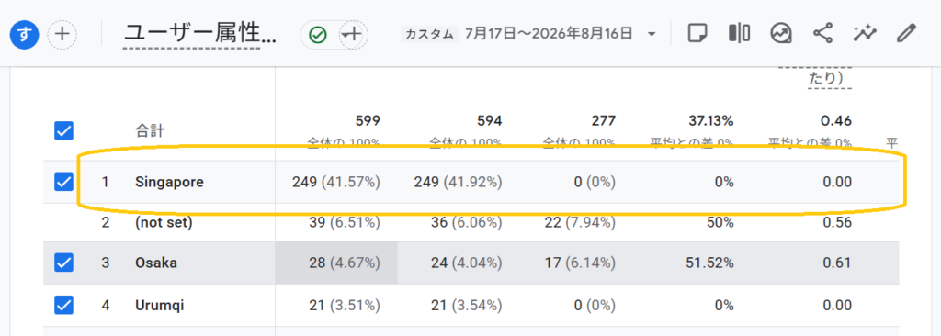Viewport: 941px width, 336px height.
Task: Uncheck the Osaka row checkbox
Action: (63, 263)
